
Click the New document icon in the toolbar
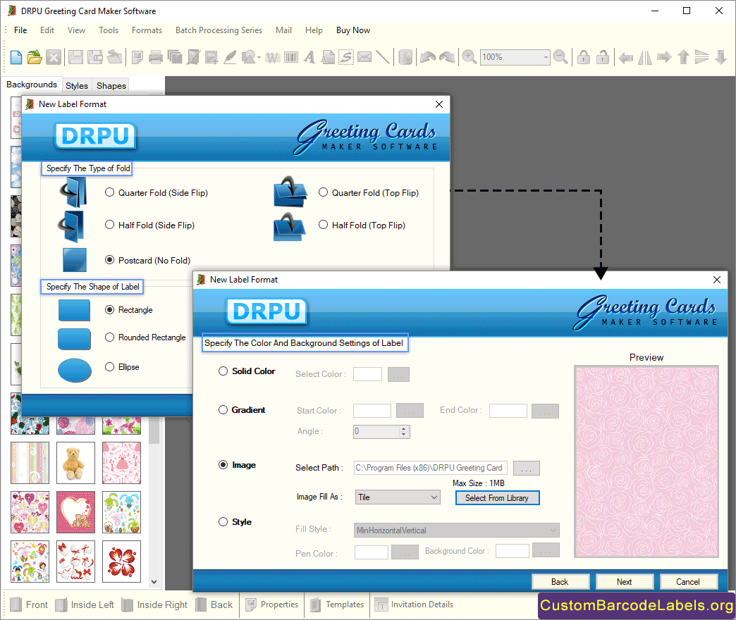point(16,57)
